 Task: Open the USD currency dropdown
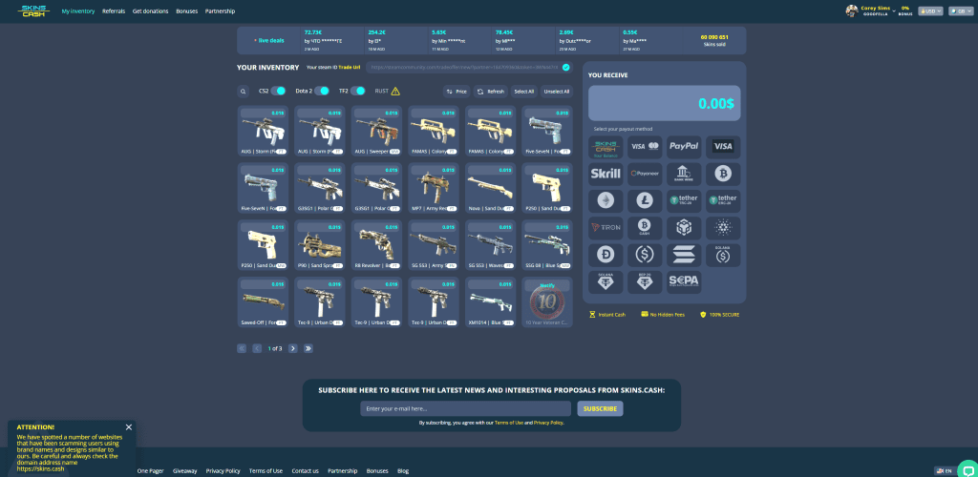point(930,10)
